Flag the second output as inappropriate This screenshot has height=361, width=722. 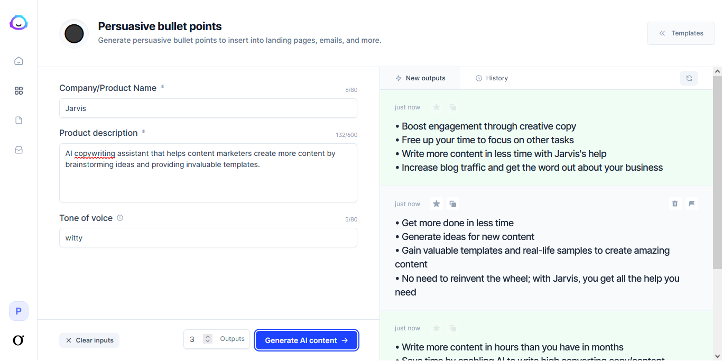[691, 203]
